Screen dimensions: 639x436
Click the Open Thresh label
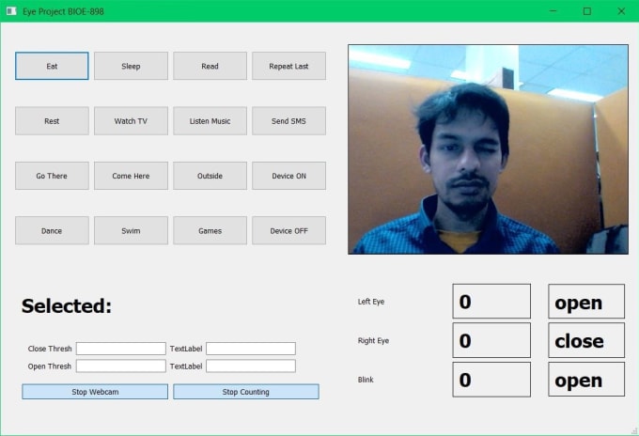coord(49,366)
